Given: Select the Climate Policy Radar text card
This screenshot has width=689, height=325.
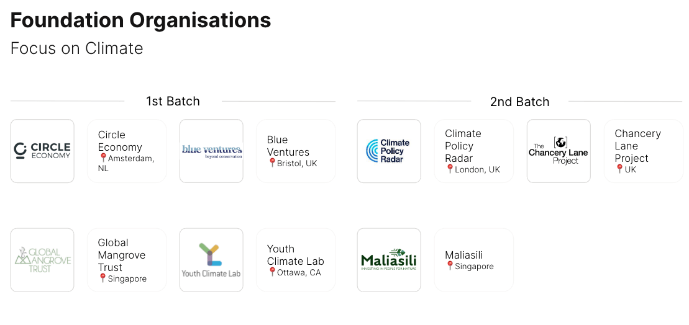Looking at the screenshot, I should 473,151.
